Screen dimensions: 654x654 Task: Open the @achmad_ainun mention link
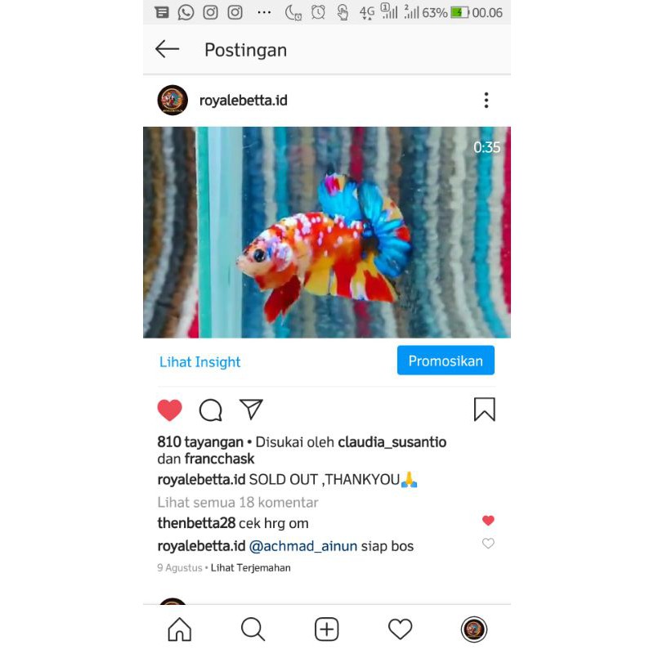[303, 546]
